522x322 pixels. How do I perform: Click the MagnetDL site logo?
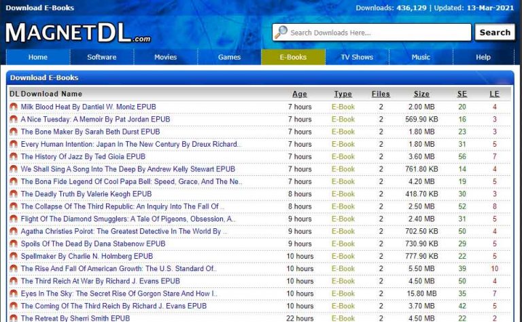(x=78, y=32)
